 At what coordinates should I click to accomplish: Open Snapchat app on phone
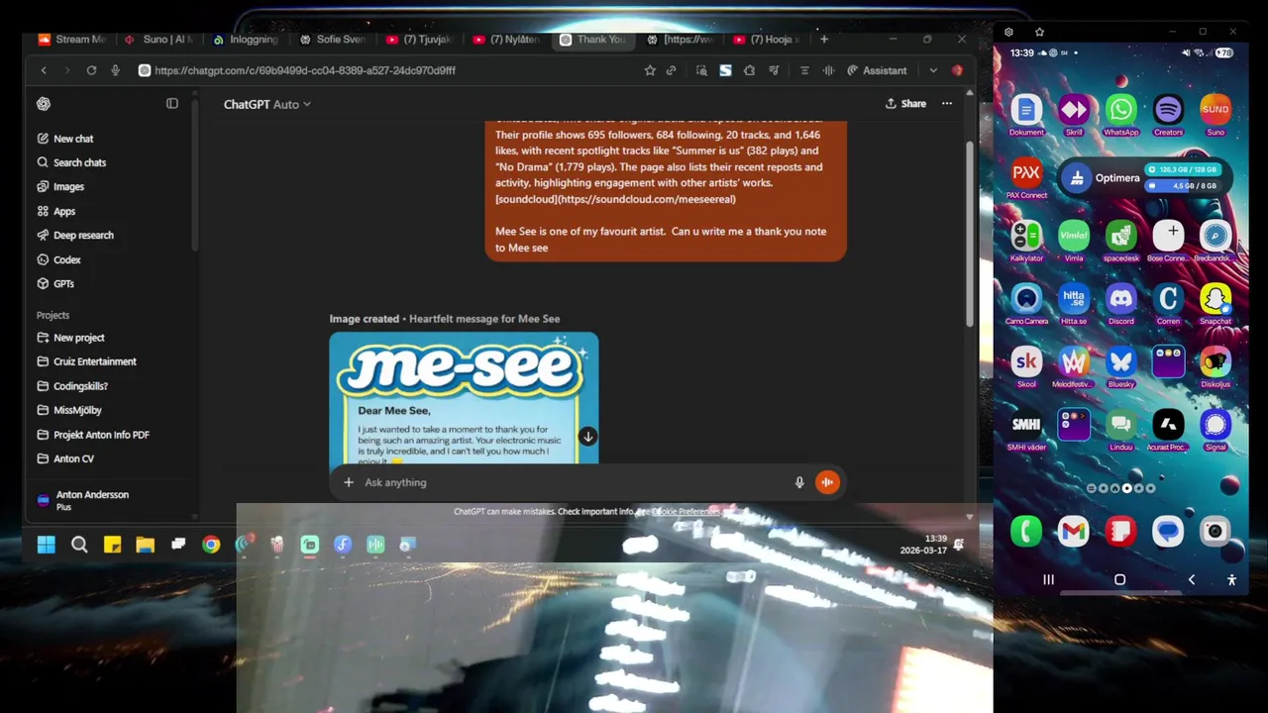click(x=1215, y=304)
